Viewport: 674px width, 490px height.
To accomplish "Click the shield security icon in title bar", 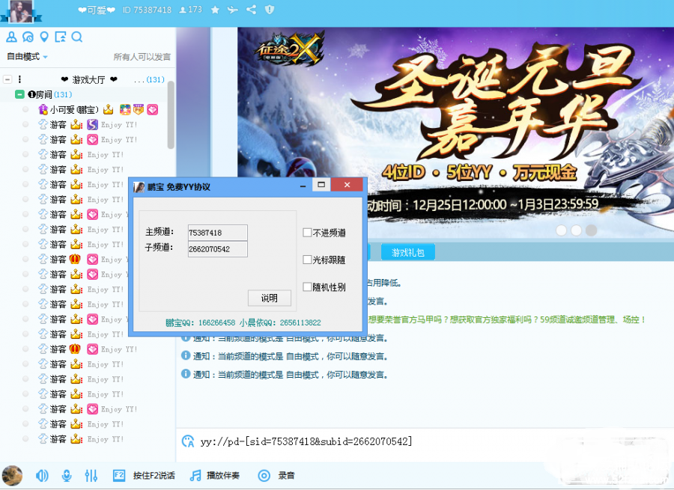I will pyautogui.click(x=270, y=10).
